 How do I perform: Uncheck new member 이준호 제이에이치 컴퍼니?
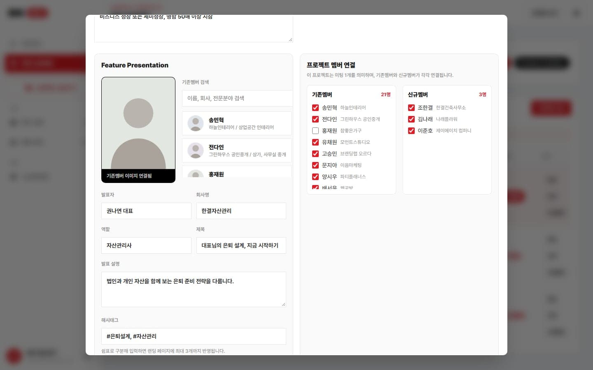(411, 131)
